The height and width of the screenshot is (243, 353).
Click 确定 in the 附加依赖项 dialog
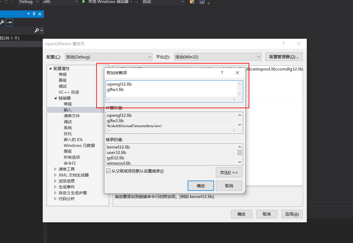(x=201, y=186)
